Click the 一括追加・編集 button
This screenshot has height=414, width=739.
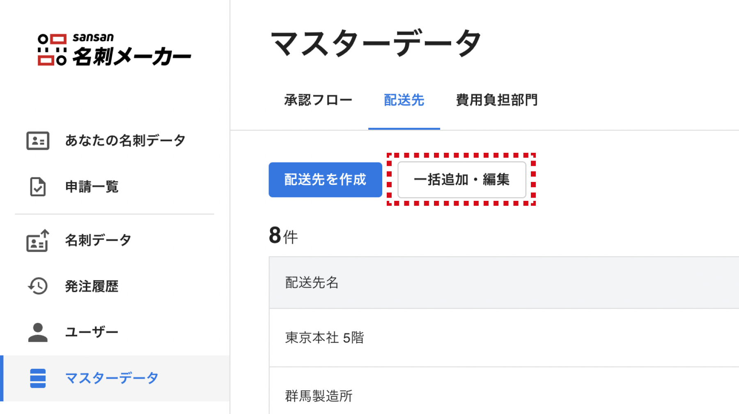pos(461,180)
